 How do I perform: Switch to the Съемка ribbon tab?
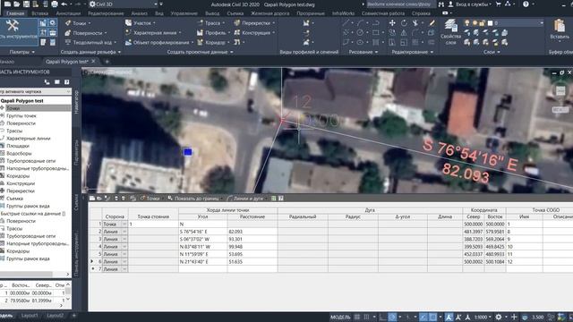(235, 13)
